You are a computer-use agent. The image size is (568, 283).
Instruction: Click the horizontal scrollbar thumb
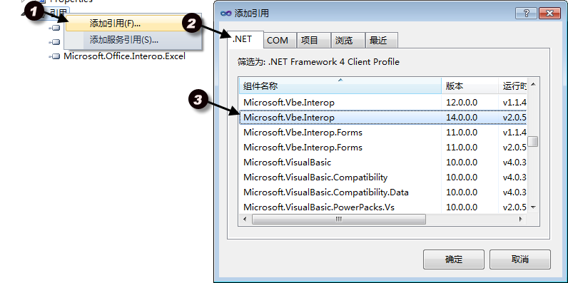point(339,219)
